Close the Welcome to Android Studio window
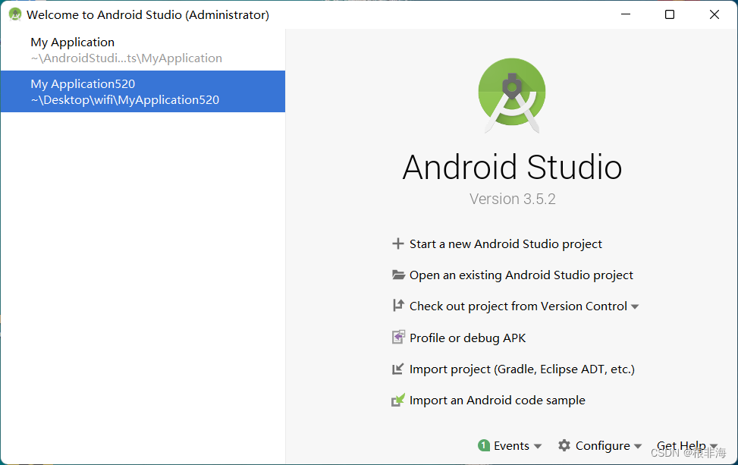The image size is (738, 465). [x=714, y=14]
